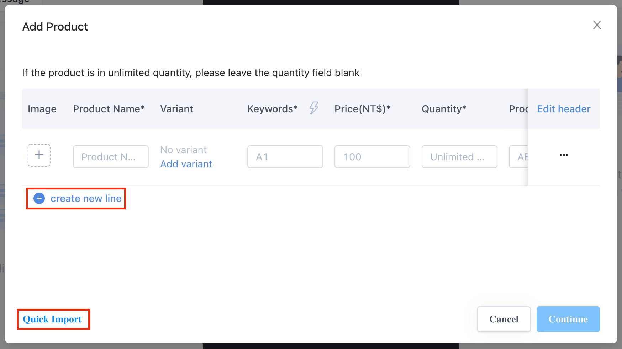This screenshot has width=622, height=349.
Task: Click the dashed plus box to upload image
Action: [39, 155]
